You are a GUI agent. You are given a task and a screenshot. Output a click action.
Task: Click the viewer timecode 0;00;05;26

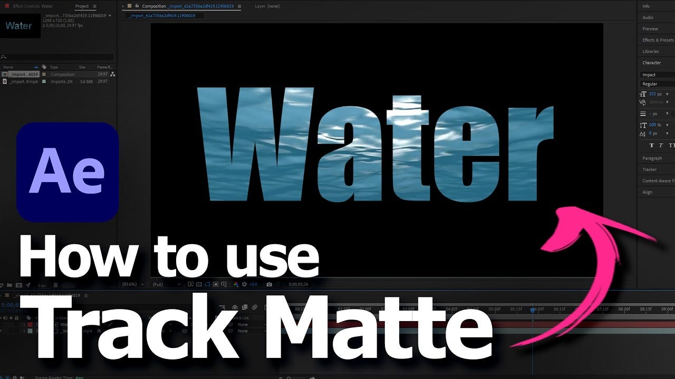(298, 284)
